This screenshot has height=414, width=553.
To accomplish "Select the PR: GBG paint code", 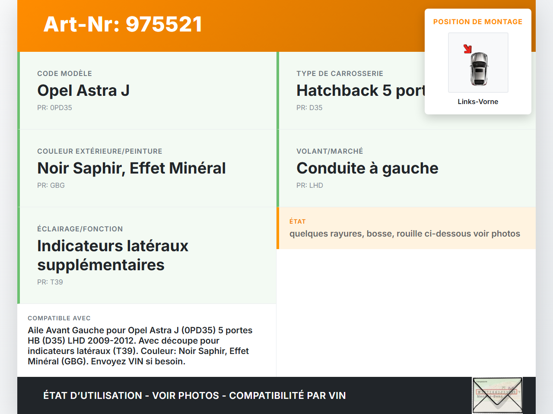I will click(x=51, y=185).
